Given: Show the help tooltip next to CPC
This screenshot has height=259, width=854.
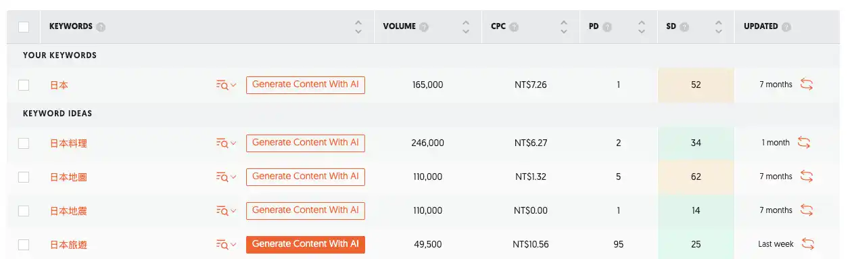Looking at the screenshot, I should pyautogui.click(x=514, y=27).
